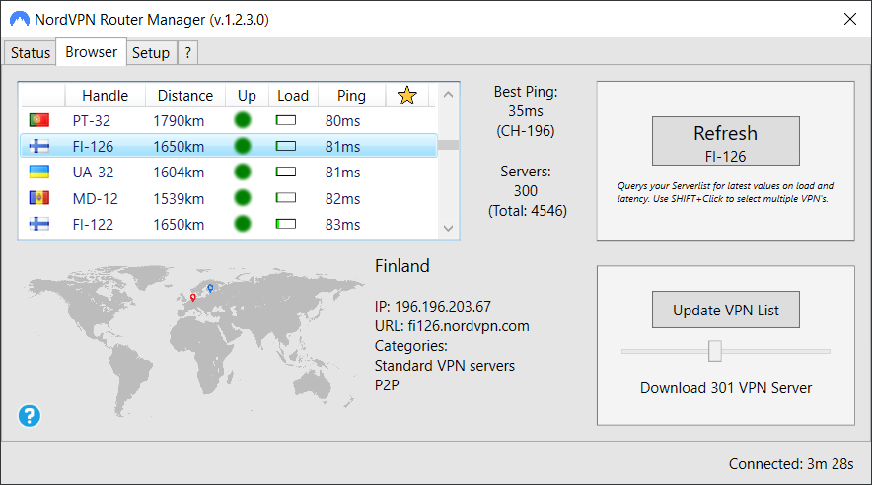Select the MD-12 server handle
The width and height of the screenshot is (872, 485).
tap(95, 198)
